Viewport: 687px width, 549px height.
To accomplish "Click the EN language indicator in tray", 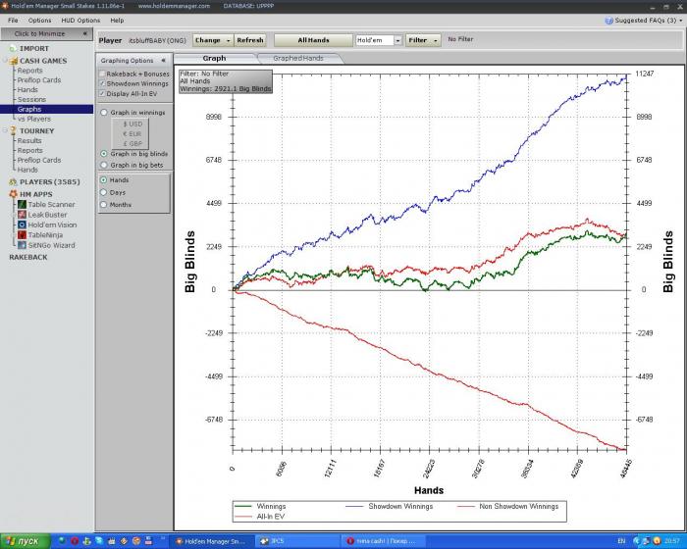I will click(x=621, y=541).
